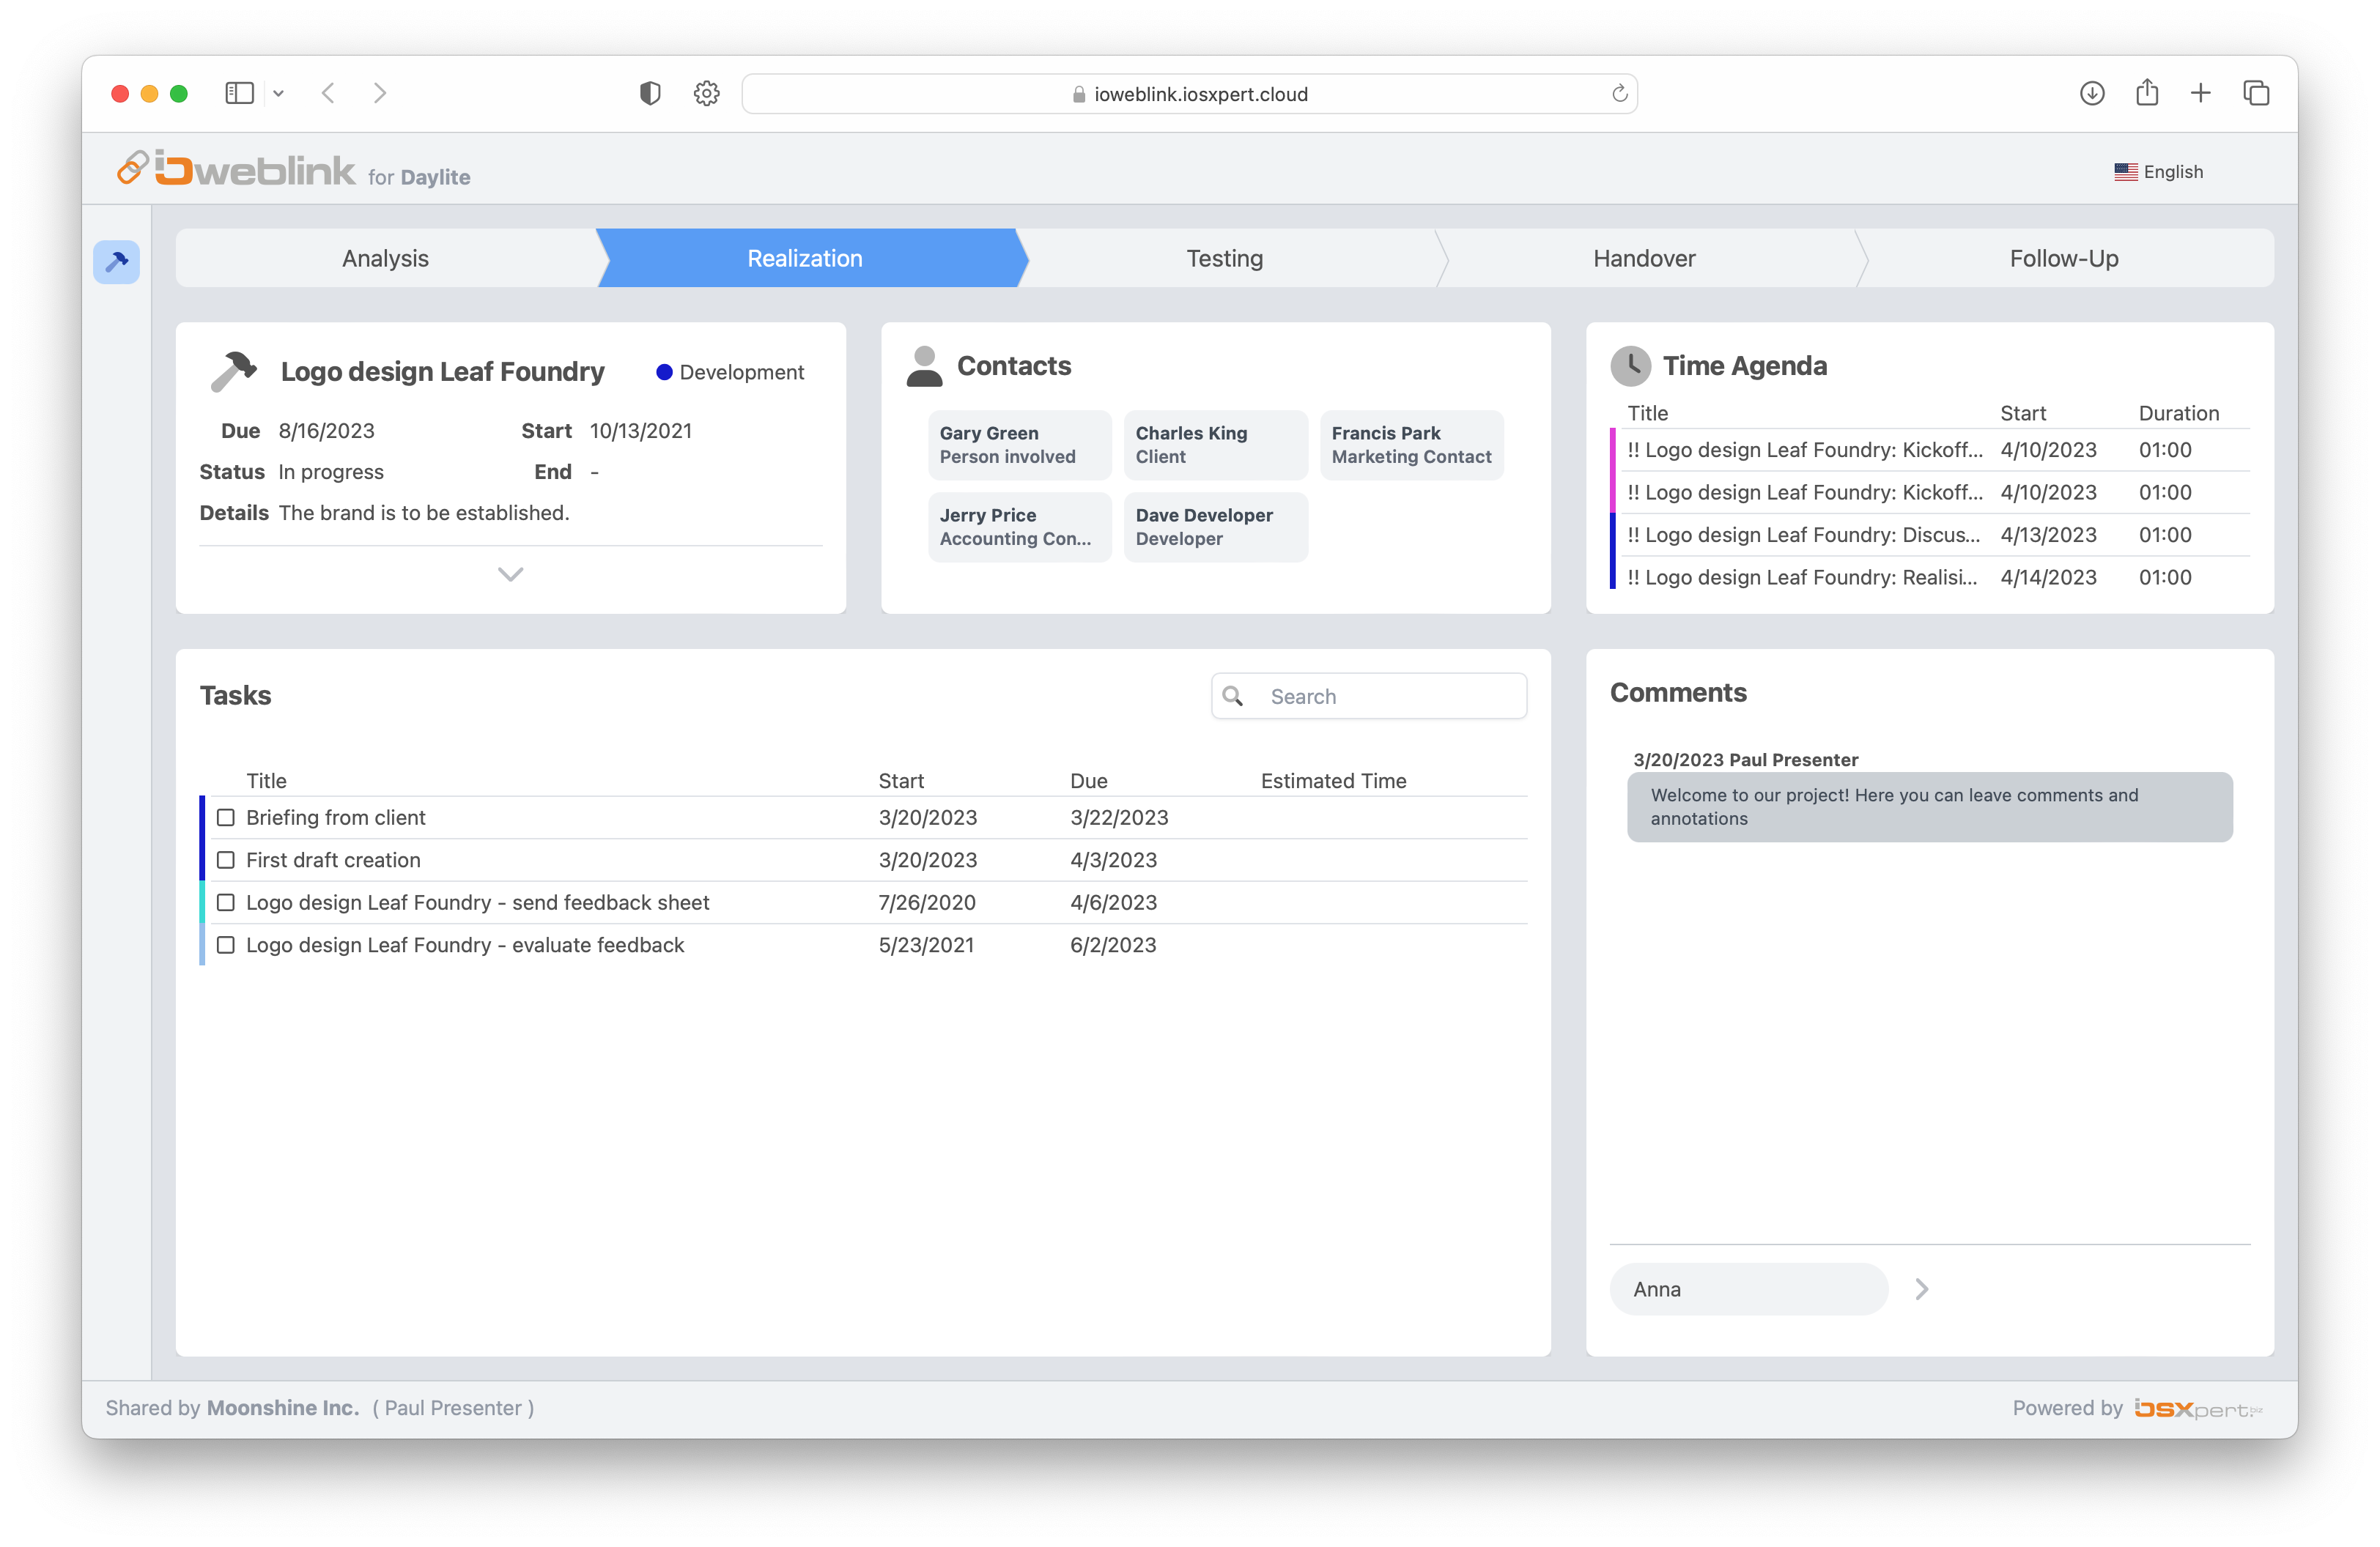Click the comment author field with Anna
The width and height of the screenshot is (2380, 1547).
[1748, 1289]
